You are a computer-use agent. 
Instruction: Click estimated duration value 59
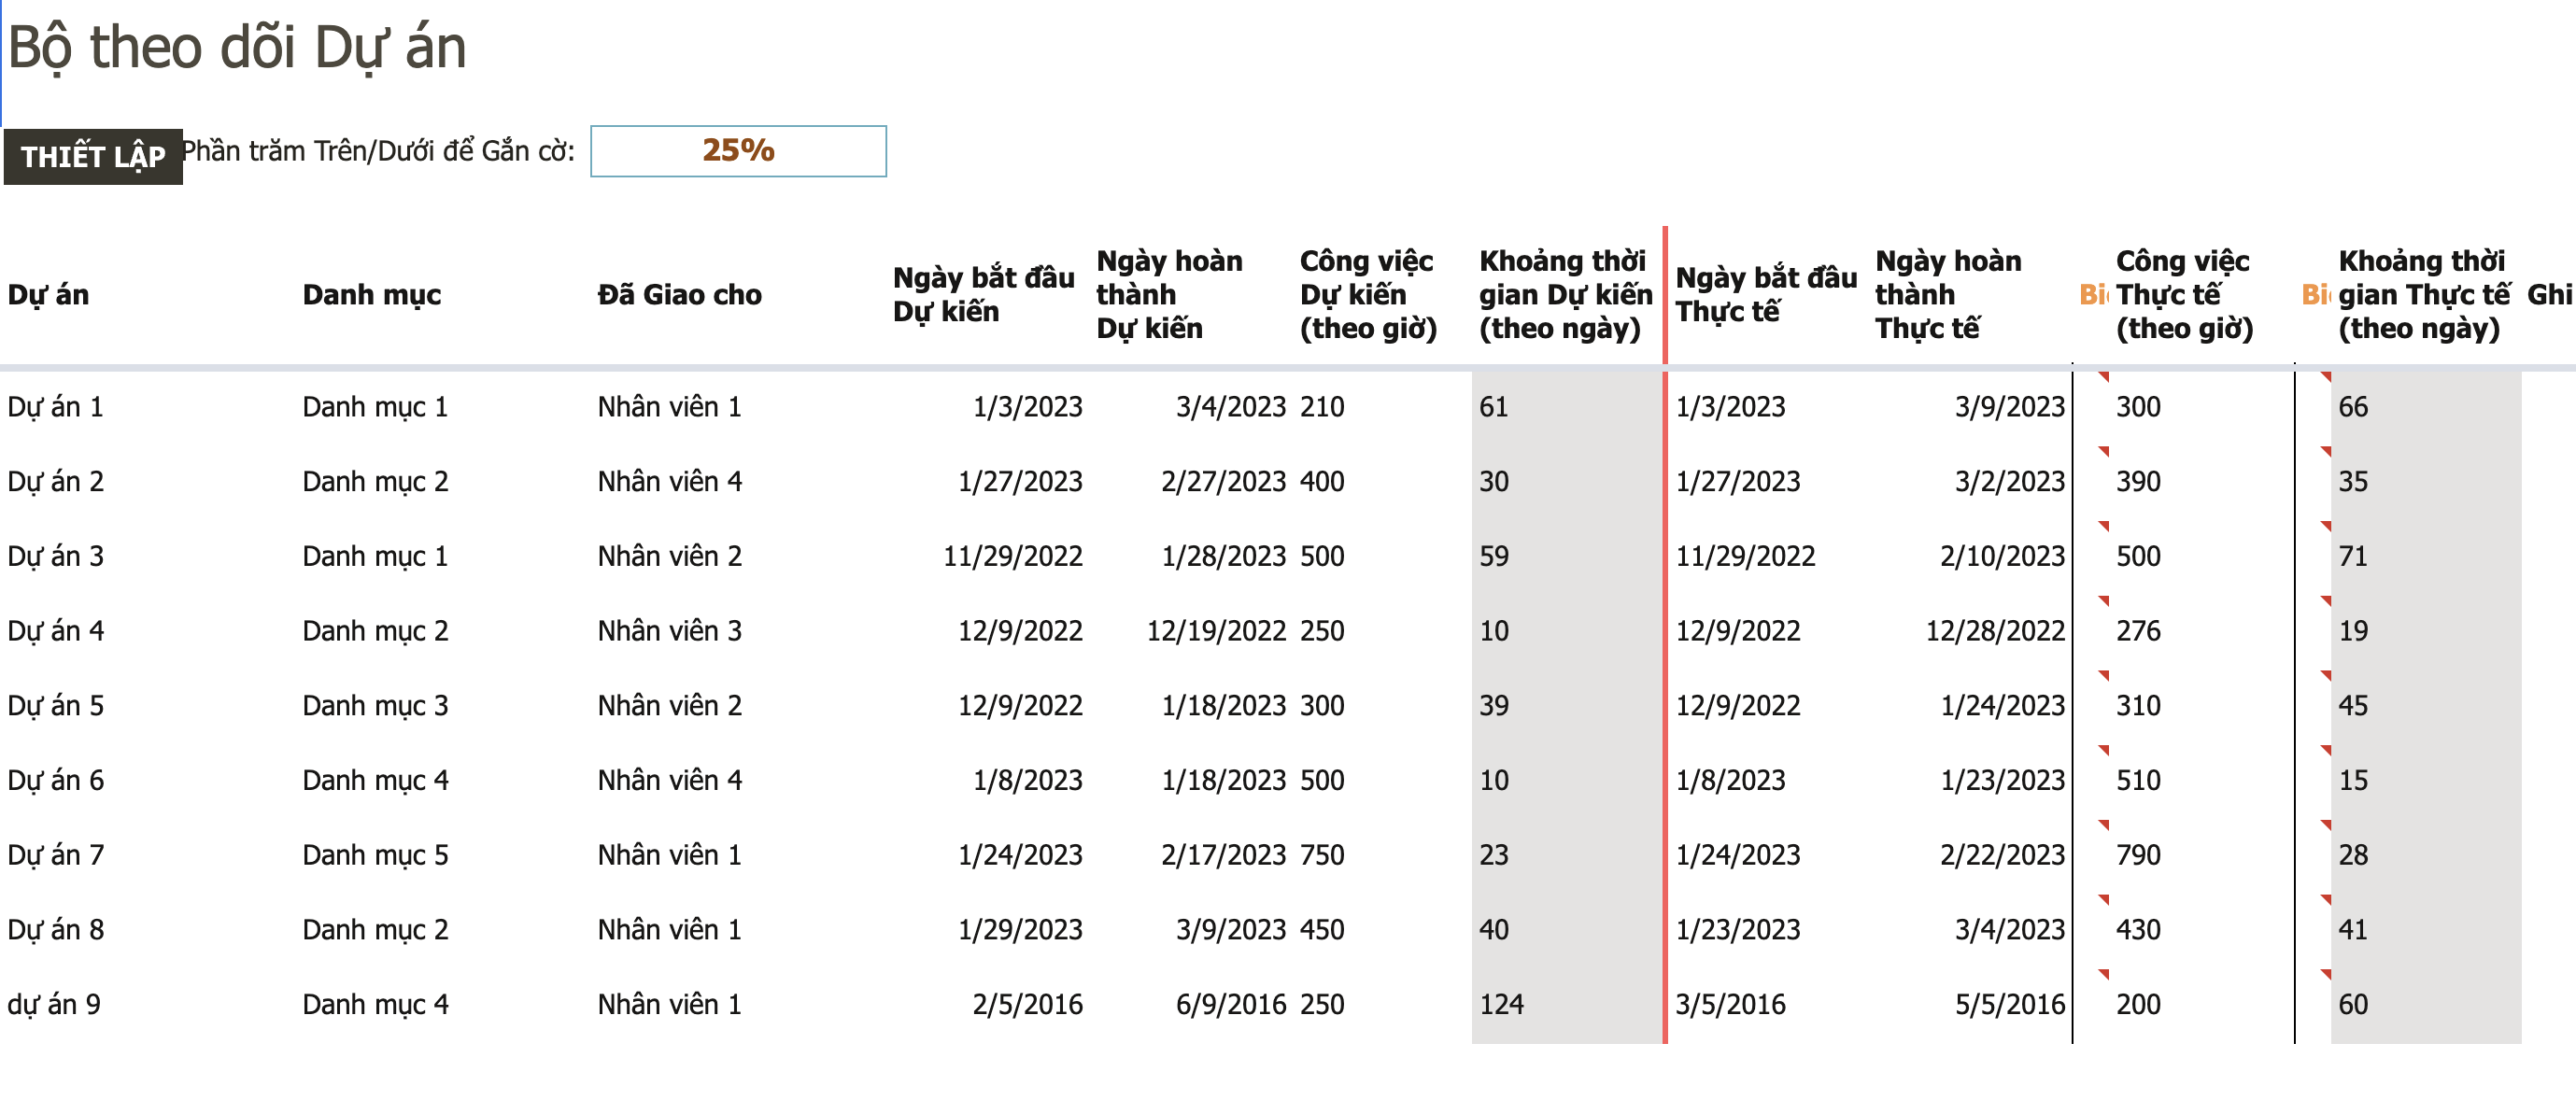coord(1494,556)
